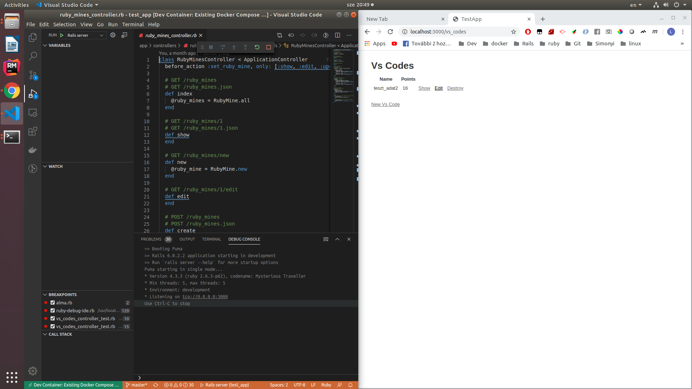Select Rails server run configuration dropdown
The height and width of the screenshot is (389, 692).
tap(86, 35)
